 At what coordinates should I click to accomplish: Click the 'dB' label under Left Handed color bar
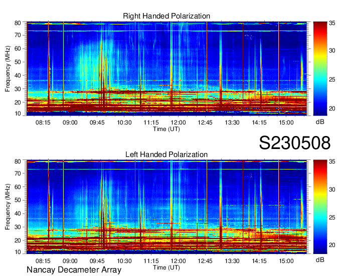coord(320,259)
